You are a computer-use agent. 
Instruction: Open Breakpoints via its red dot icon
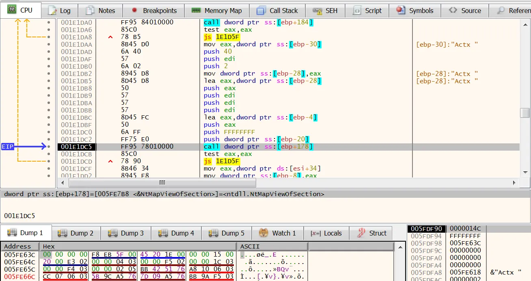click(x=135, y=11)
